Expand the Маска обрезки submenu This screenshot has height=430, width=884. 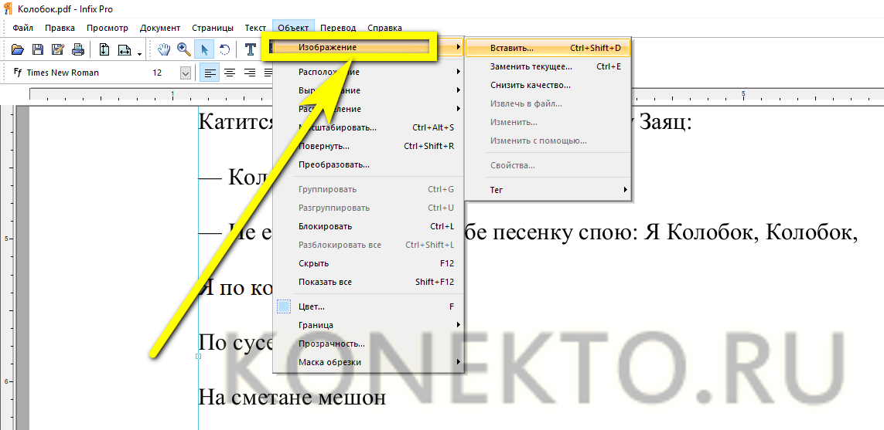pos(368,363)
